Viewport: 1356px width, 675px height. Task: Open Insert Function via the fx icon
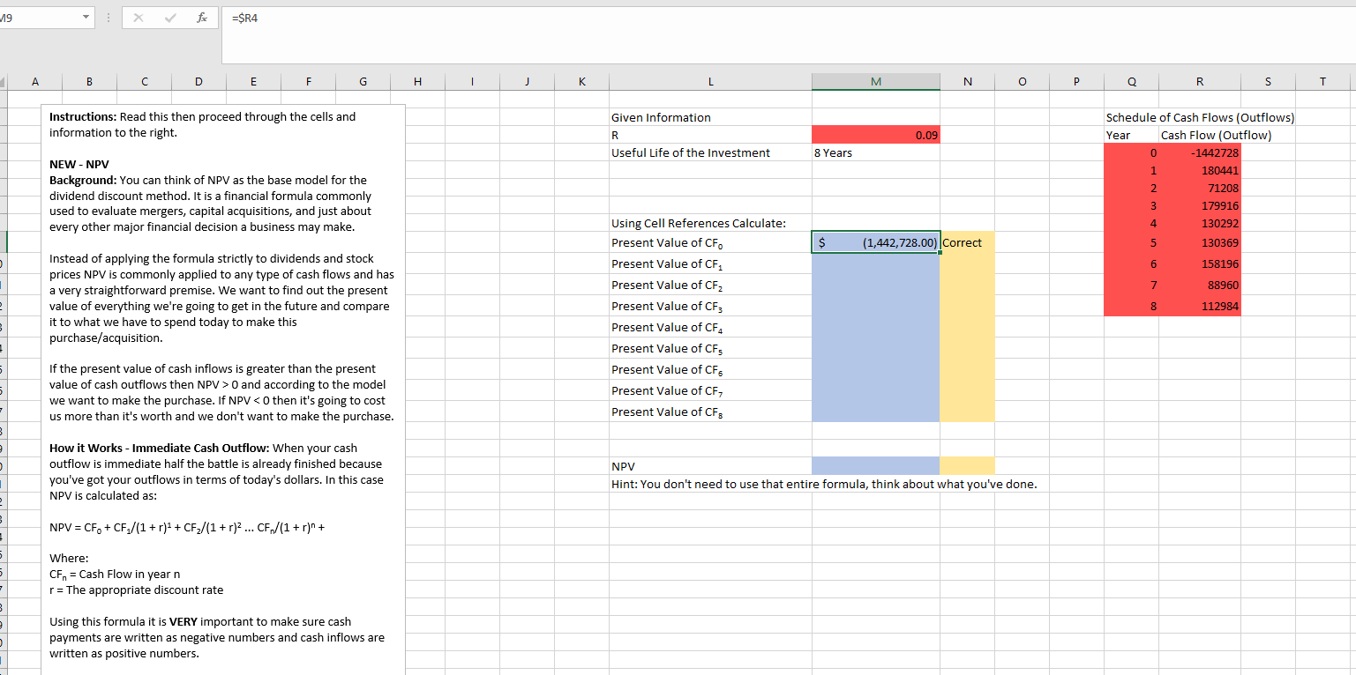click(x=204, y=17)
